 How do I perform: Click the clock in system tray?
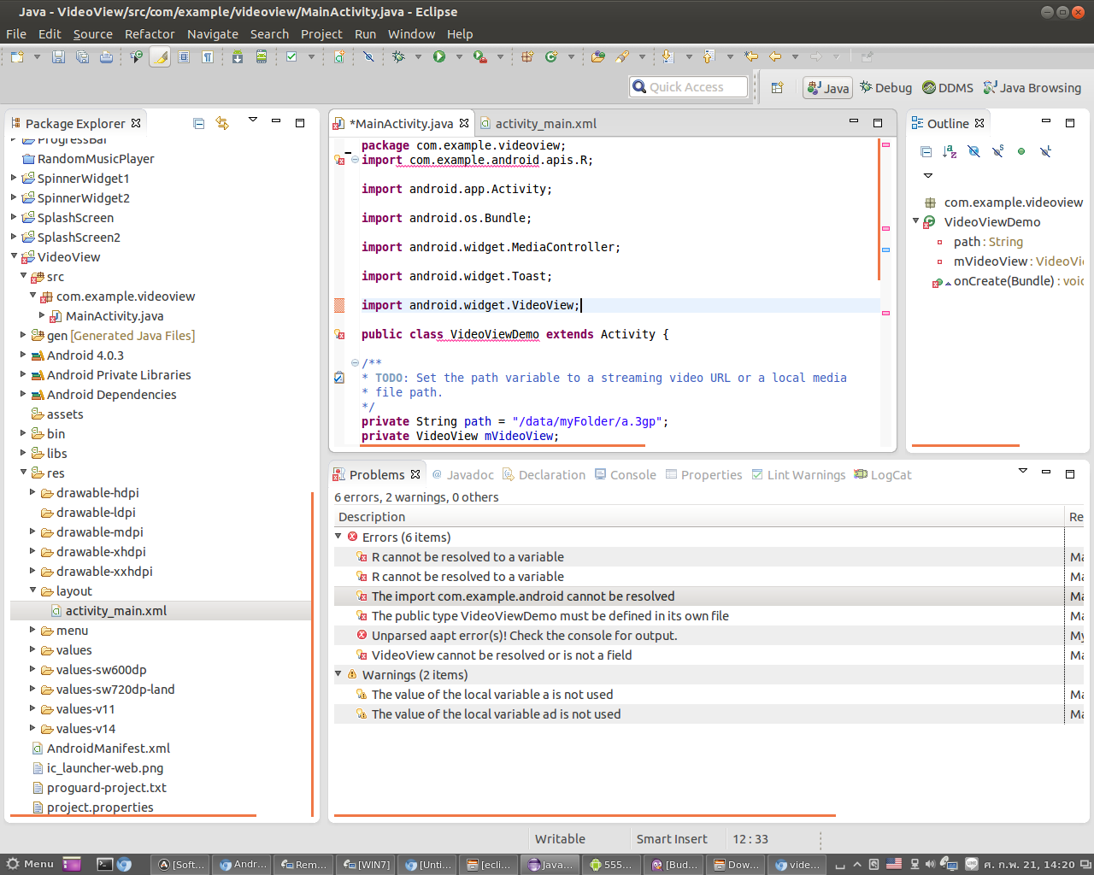[x=1029, y=864]
